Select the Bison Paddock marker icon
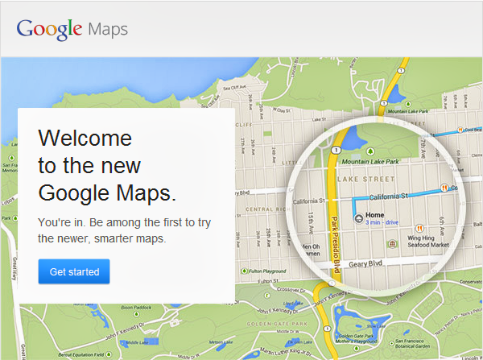Image resolution: width=483 pixels, height=360 pixels. (136, 313)
